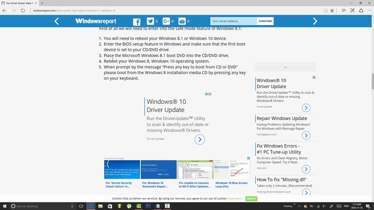Open Windows 10 Automatic Repair thumbnail
The height and width of the screenshot is (210, 374).
click(158, 170)
